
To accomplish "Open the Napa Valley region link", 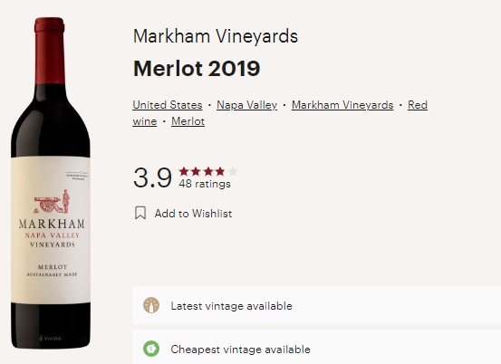I will [x=247, y=105].
